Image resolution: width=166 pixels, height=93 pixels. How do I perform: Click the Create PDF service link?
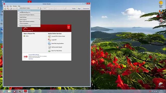(x=54, y=40)
